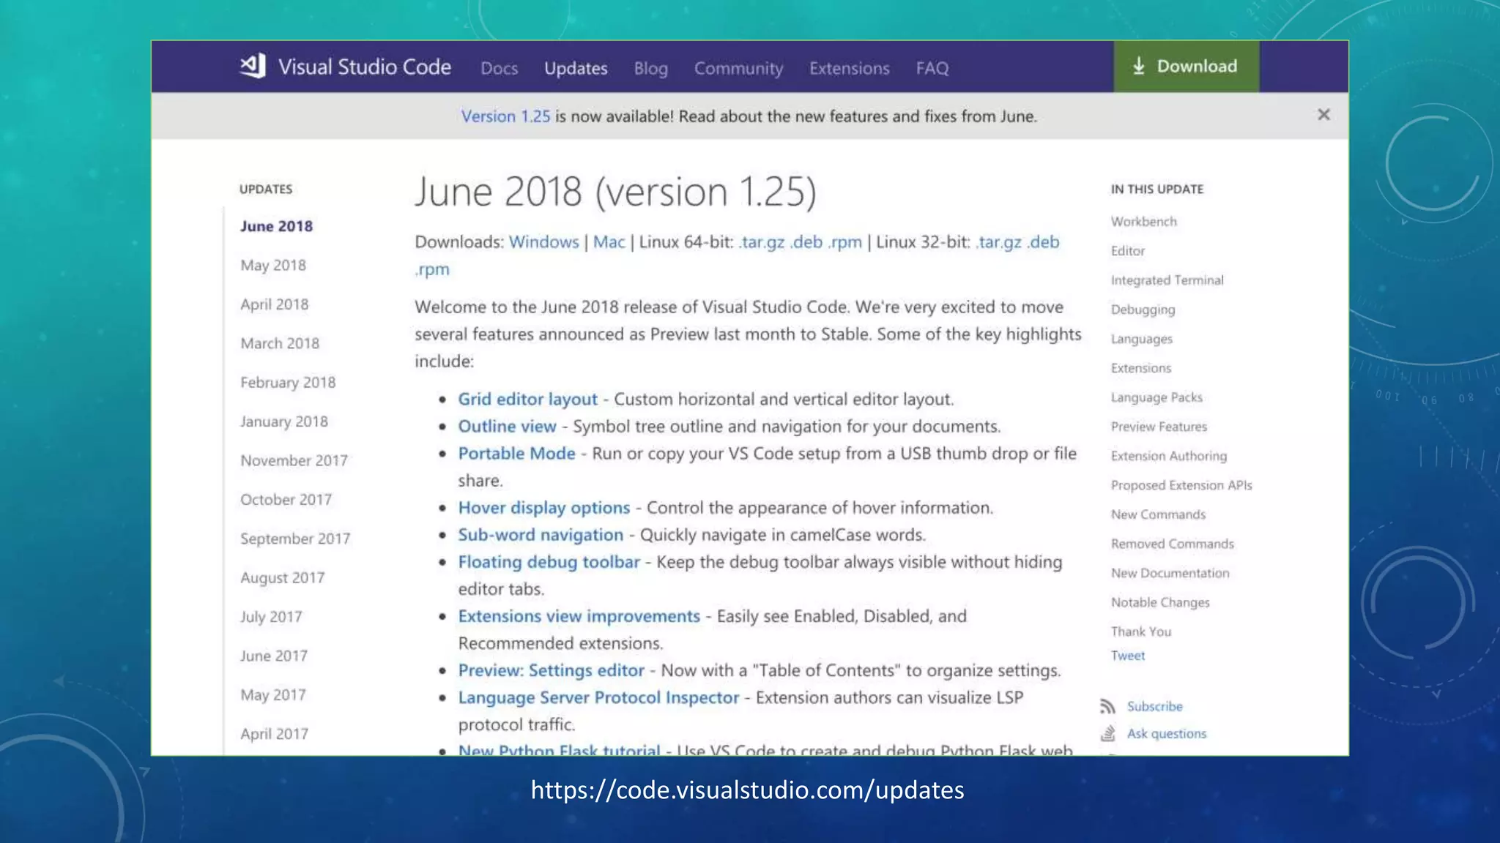The image size is (1500, 843).
Task: Open the FAQ nav item
Action: click(x=932, y=68)
